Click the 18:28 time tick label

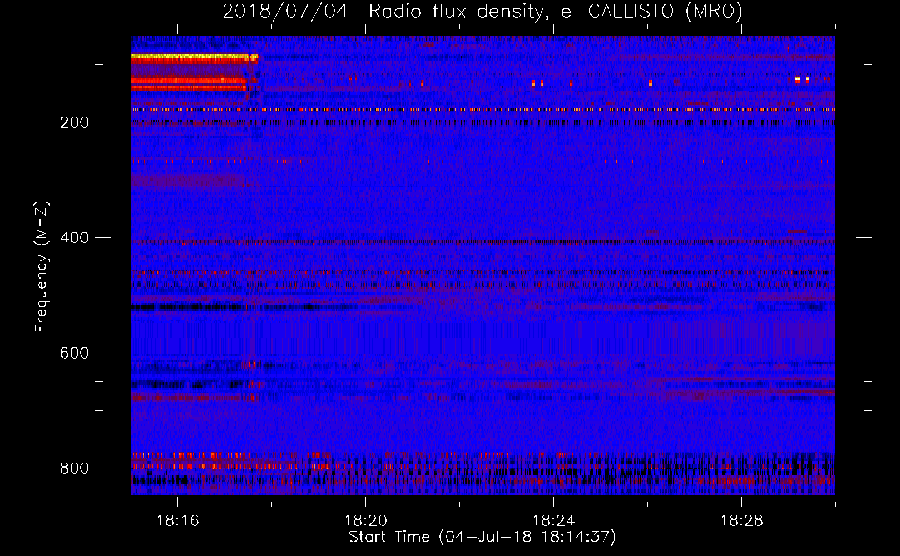point(741,521)
